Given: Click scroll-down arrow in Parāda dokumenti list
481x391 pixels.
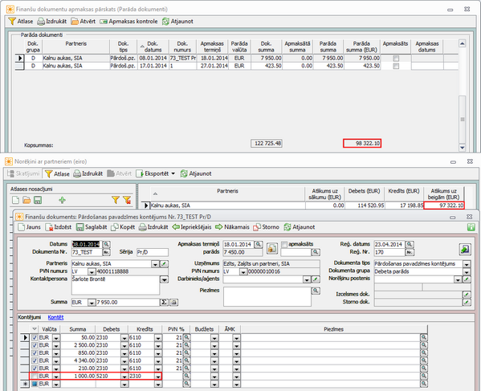Looking at the screenshot, I should pyautogui.click(x=463, y=148).
